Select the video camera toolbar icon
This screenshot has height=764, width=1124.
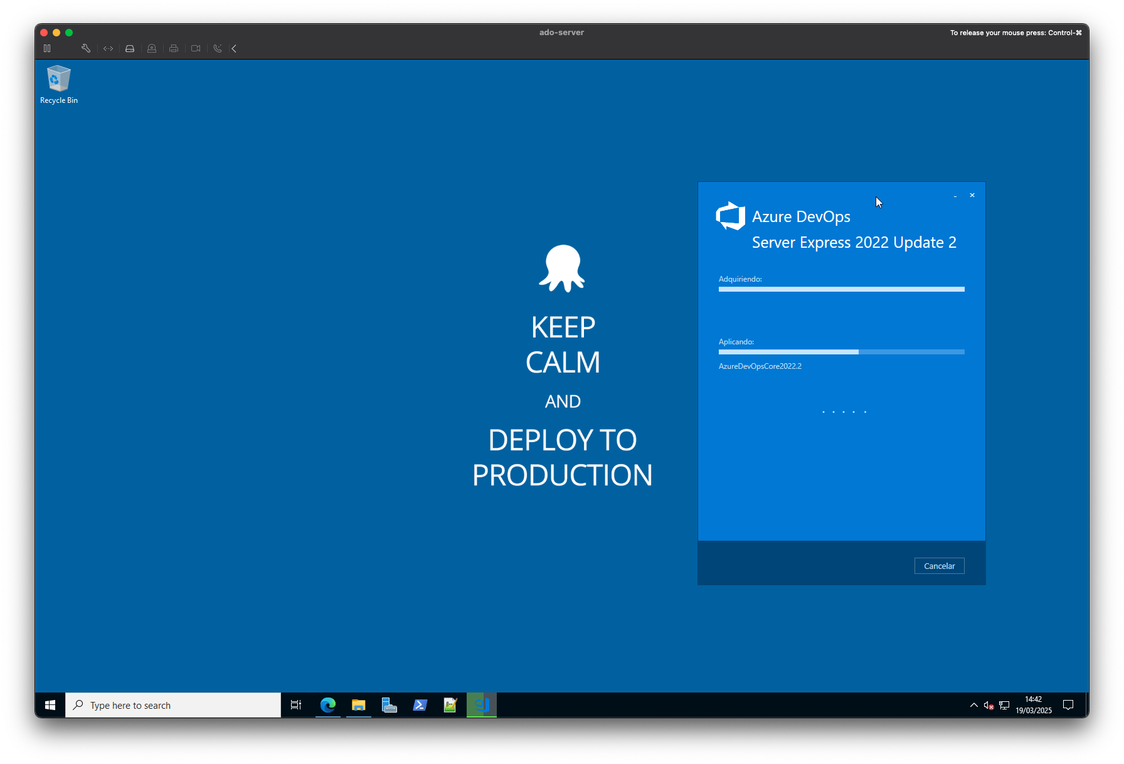tap(195, 48)
